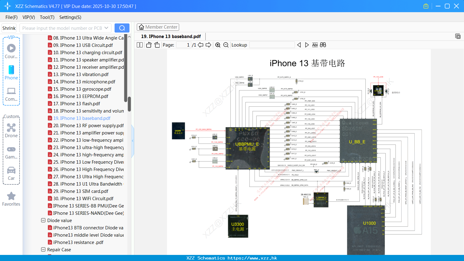Open 29. iPhone 13 SIM card.pdf
Screen dimensions: 464x261
tap(78, 191)
